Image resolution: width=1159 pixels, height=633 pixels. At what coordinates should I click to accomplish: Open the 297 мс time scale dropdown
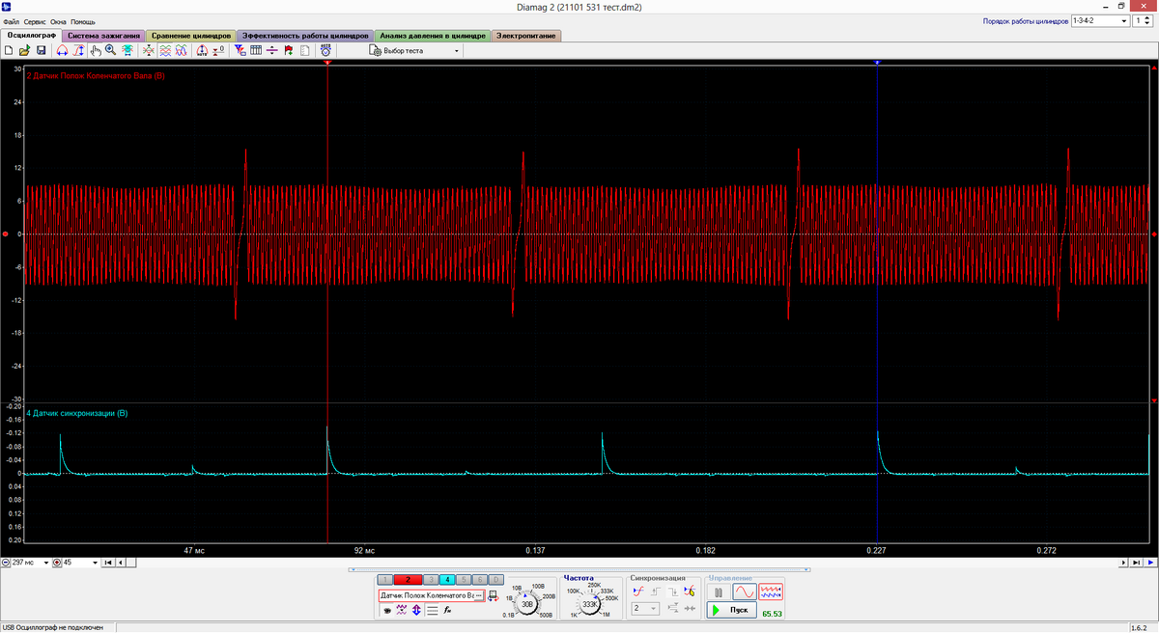pos(29,562)
